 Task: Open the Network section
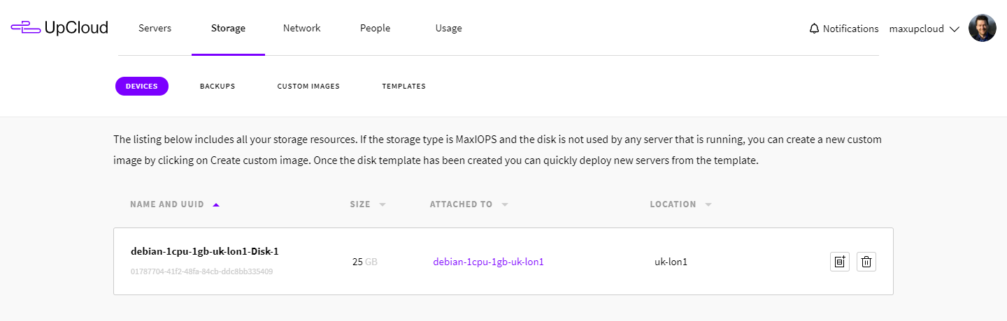301,29
